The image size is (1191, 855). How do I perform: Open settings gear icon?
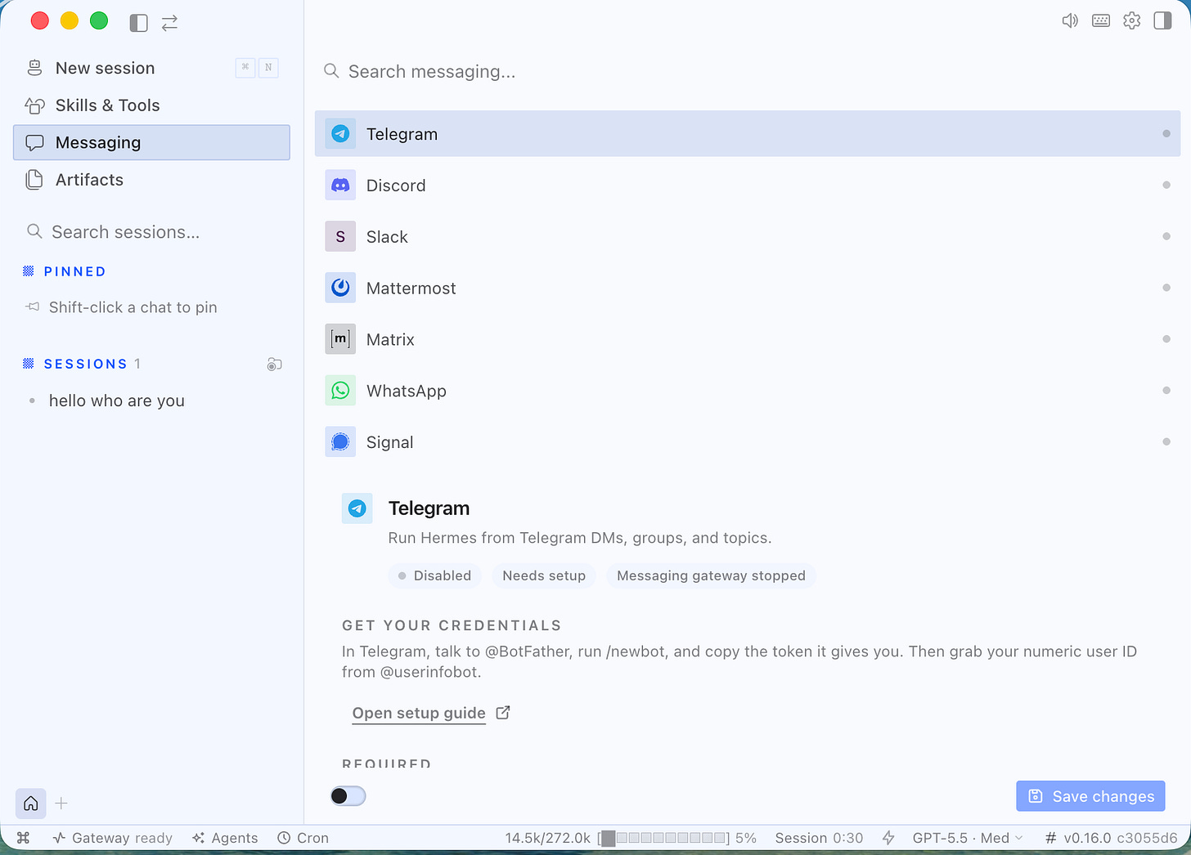click(x=1132, y=20)
